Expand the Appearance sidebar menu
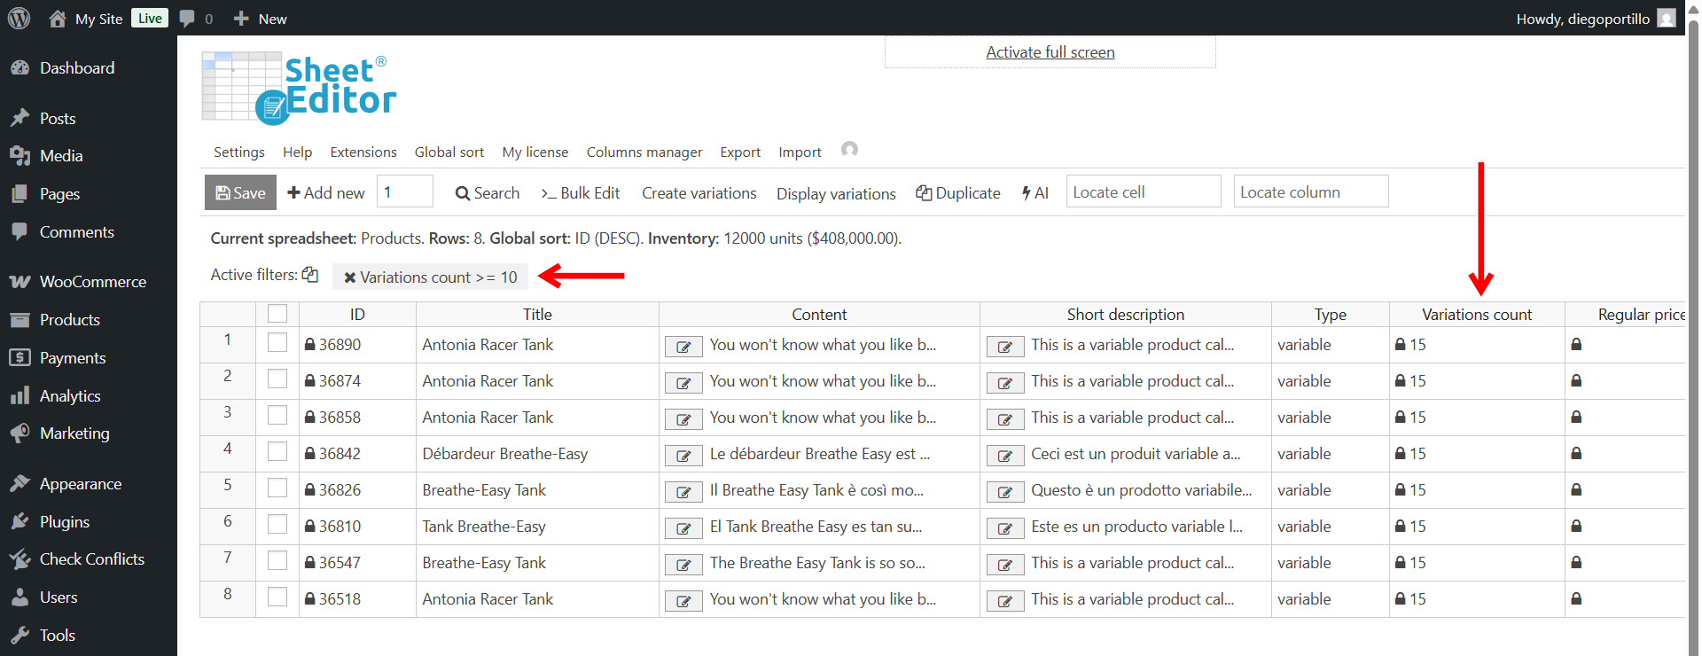The image size is (1702, 656). [81, 484]
